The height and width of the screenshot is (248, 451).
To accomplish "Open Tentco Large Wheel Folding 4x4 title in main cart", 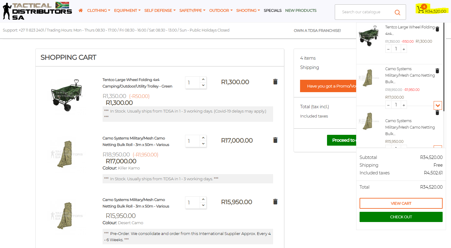I will click(137, 83).
